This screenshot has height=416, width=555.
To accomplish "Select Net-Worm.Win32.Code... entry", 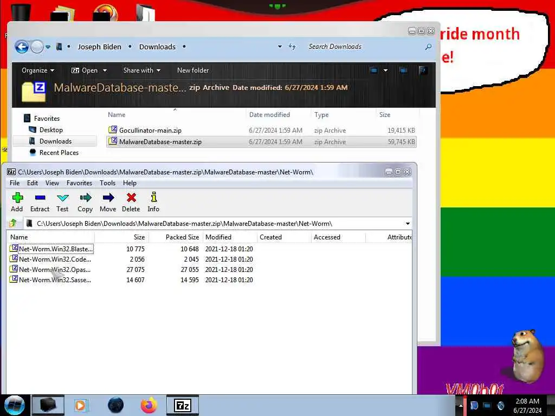I will [x=51, y=259].
